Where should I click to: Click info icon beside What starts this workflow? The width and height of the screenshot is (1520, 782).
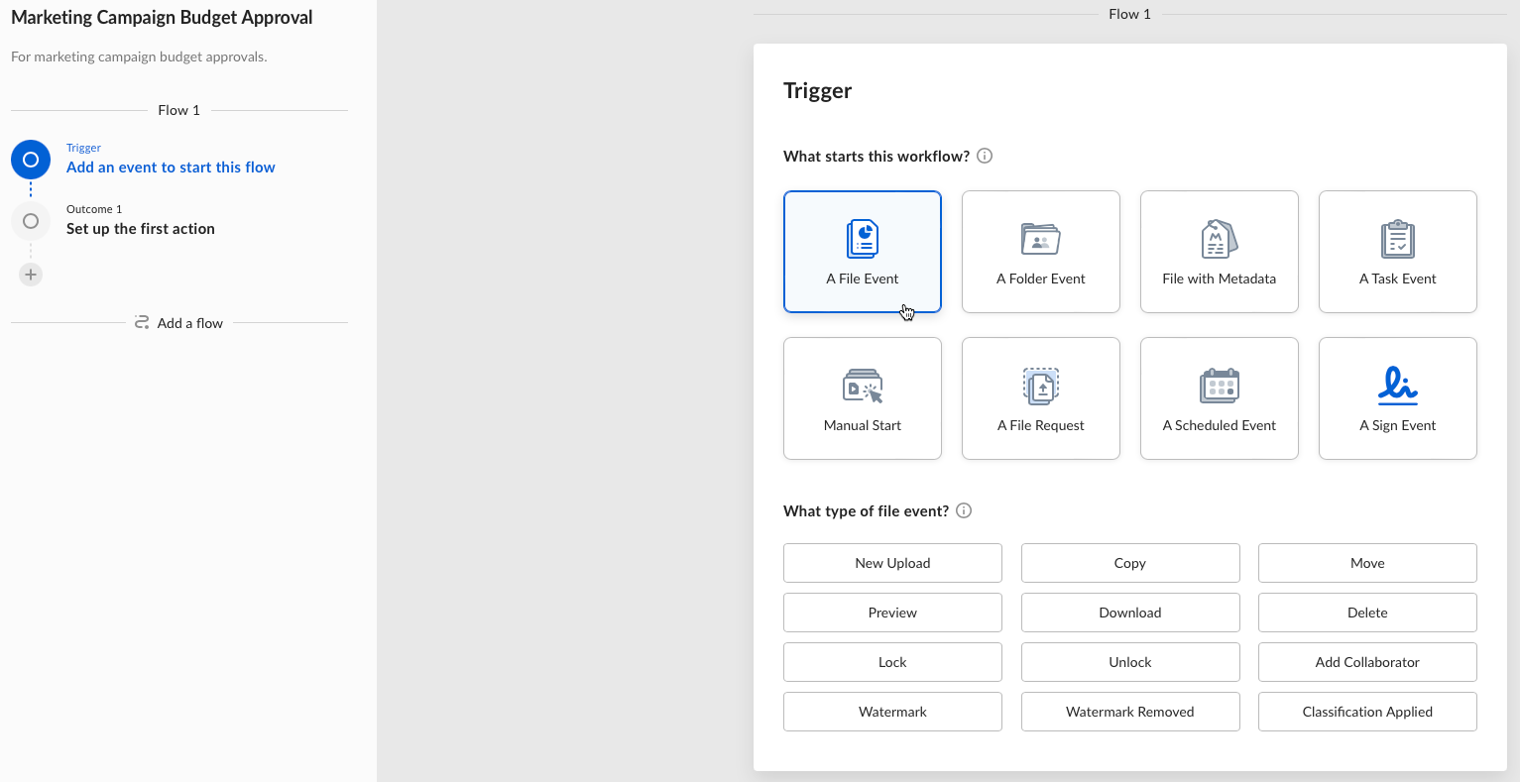pyautogui.click(x=985, y=156)
